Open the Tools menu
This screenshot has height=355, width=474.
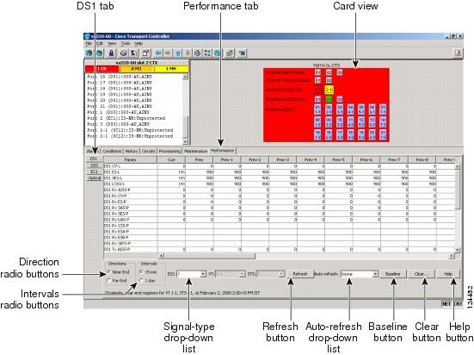pyautogui.click(x=126, y=44)
